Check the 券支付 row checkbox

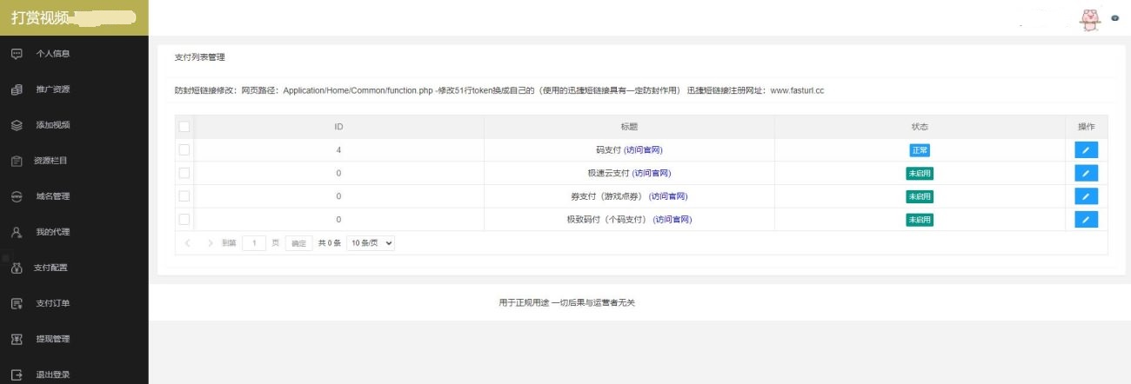[x=184, y=195]
